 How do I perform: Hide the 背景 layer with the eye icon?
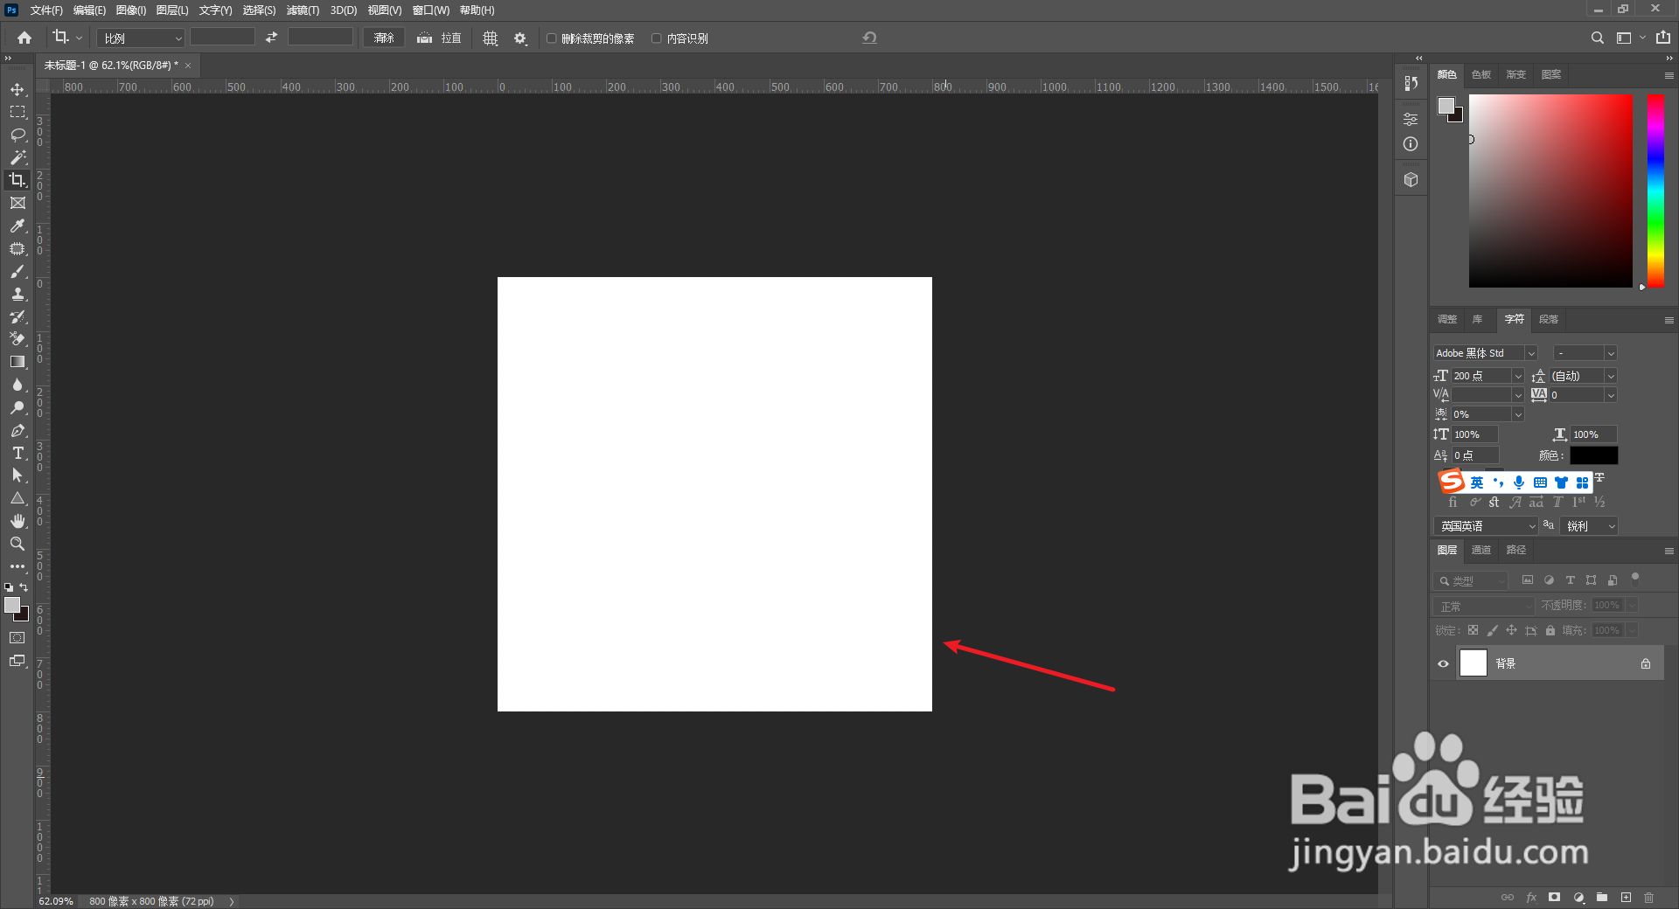click(x=1443, y=663)
